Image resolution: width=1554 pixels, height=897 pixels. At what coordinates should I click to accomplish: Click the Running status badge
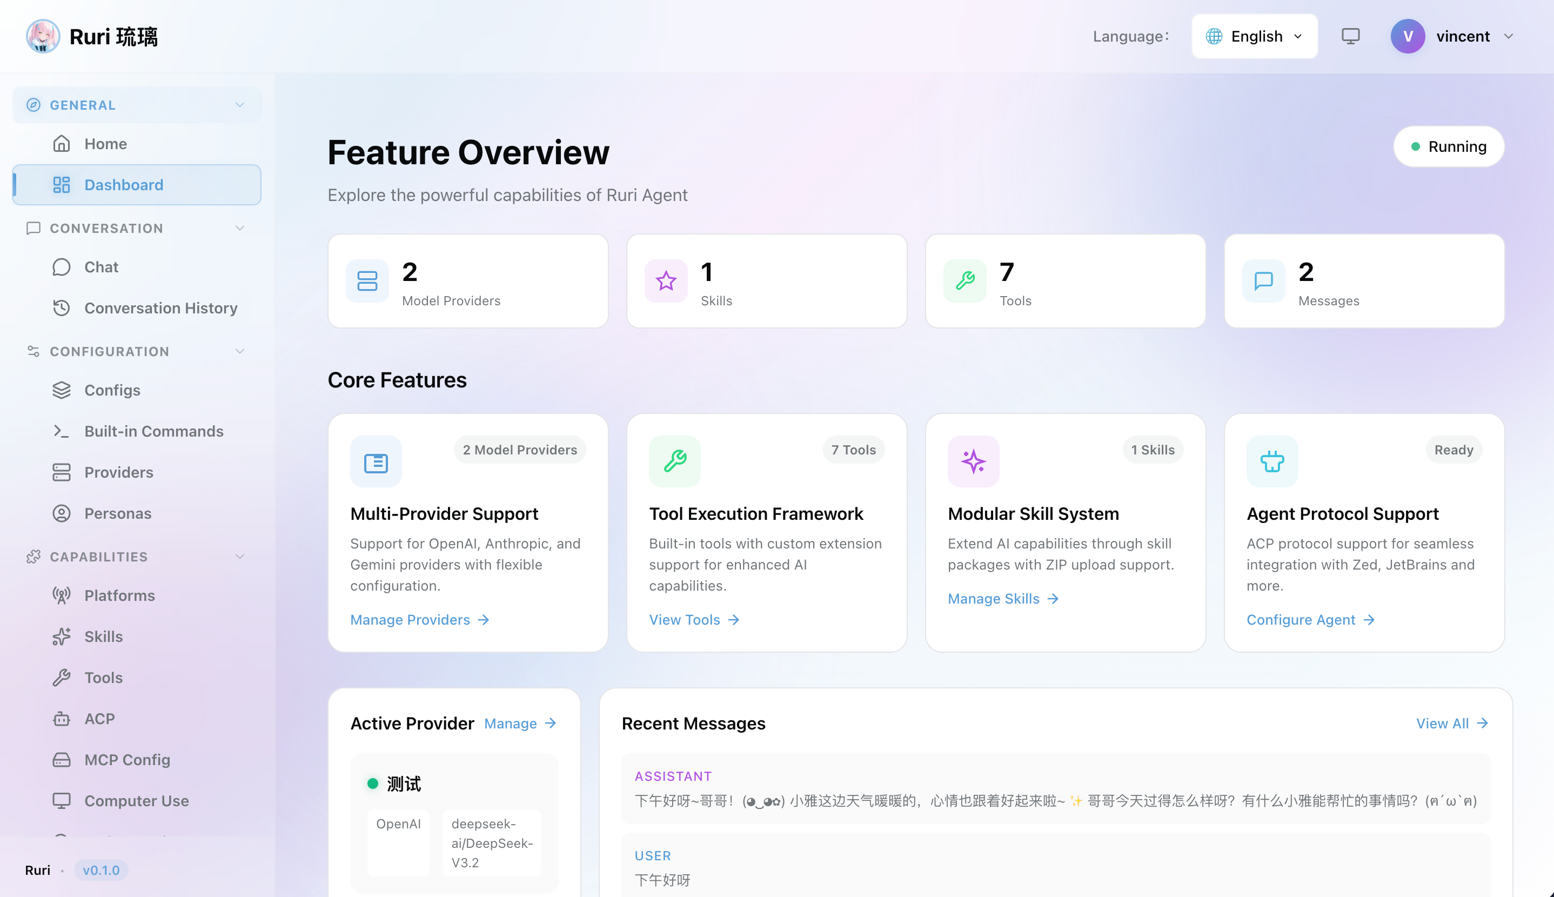1449,146
